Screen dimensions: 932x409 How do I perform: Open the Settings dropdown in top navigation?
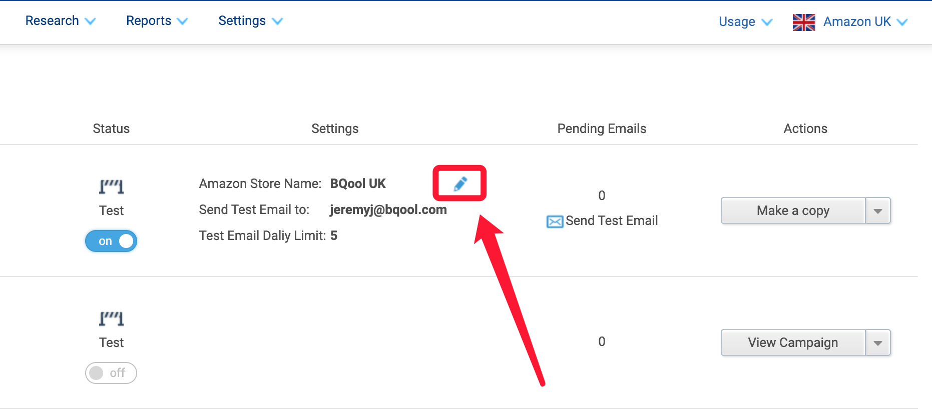point(251,20)
